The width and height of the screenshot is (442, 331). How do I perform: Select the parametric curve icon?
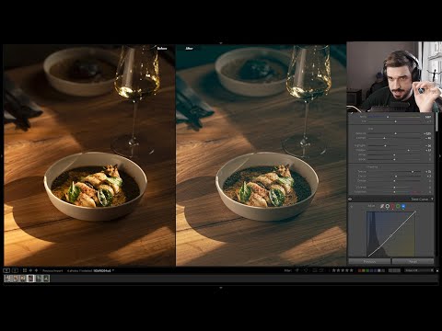click(x=382, y=206)
